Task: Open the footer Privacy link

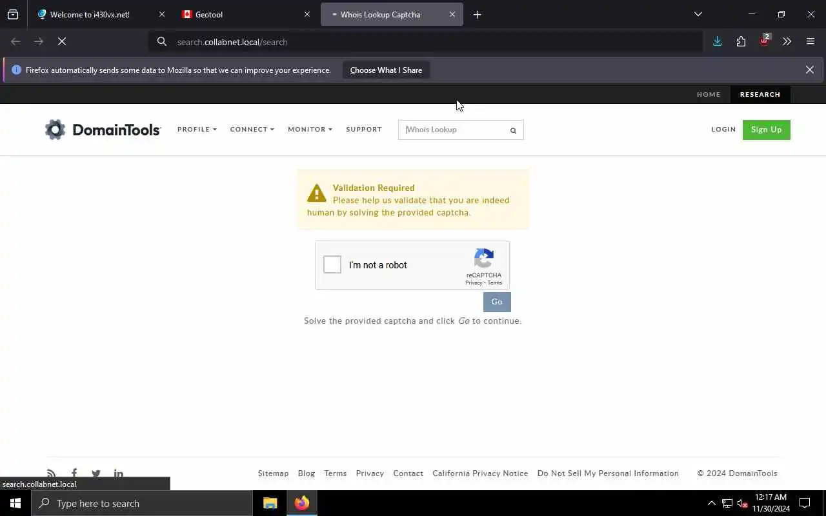Action: coord(370,473)
